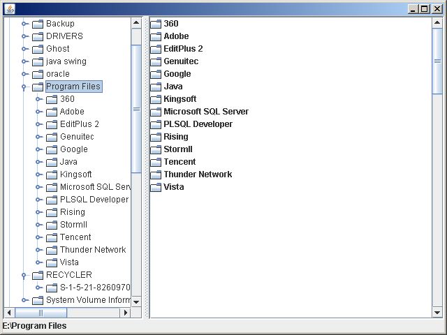Screen dimensions: 447x335
Task: Click the folder icon beside RECYCLER in tree
Action: click(x=38, y=275)
